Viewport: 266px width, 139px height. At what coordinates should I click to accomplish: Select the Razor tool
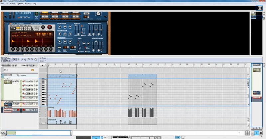pos(25,60)
